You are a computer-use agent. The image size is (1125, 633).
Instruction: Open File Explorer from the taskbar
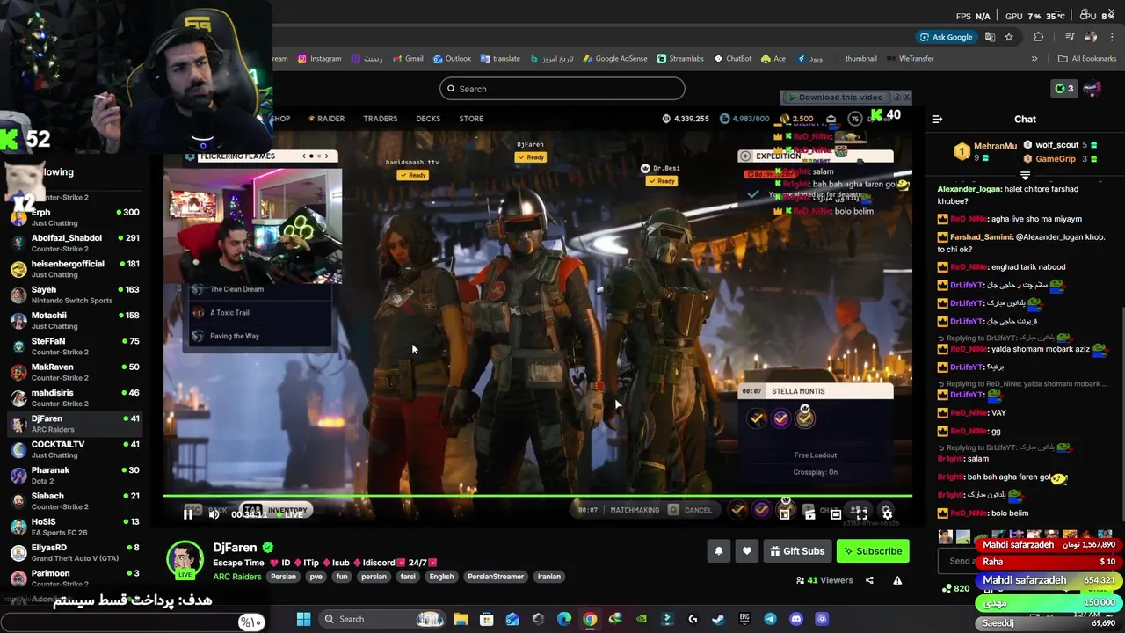[461, 619]
